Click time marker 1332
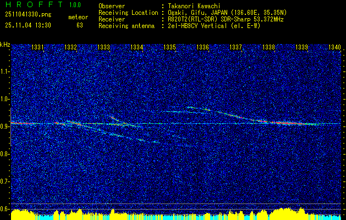This screenshot has width=346, height=220. point(70,47)
